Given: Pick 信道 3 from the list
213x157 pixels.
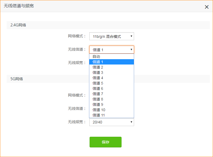Looking at the screenshot, I should [111, 73].
